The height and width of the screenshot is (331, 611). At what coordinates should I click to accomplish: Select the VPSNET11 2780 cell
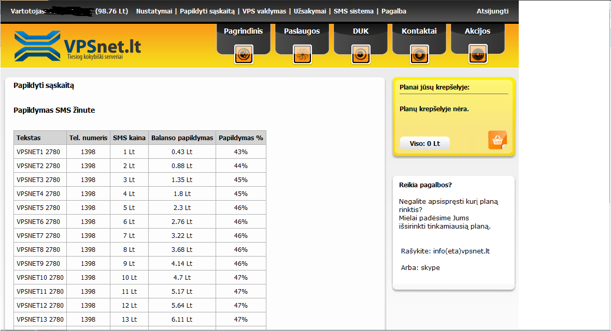[40, 292]
